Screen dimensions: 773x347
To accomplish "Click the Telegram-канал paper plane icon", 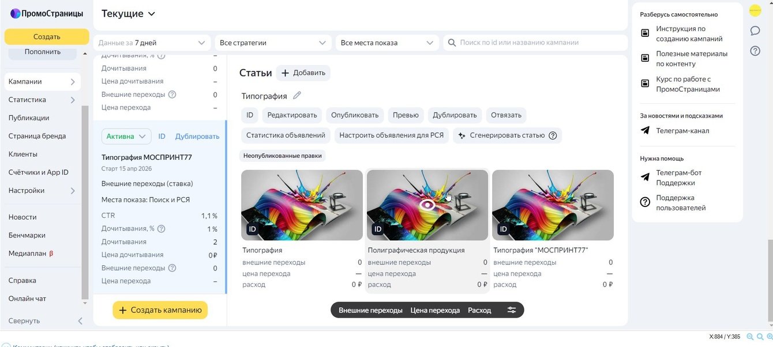I will (x=645, y=131).
